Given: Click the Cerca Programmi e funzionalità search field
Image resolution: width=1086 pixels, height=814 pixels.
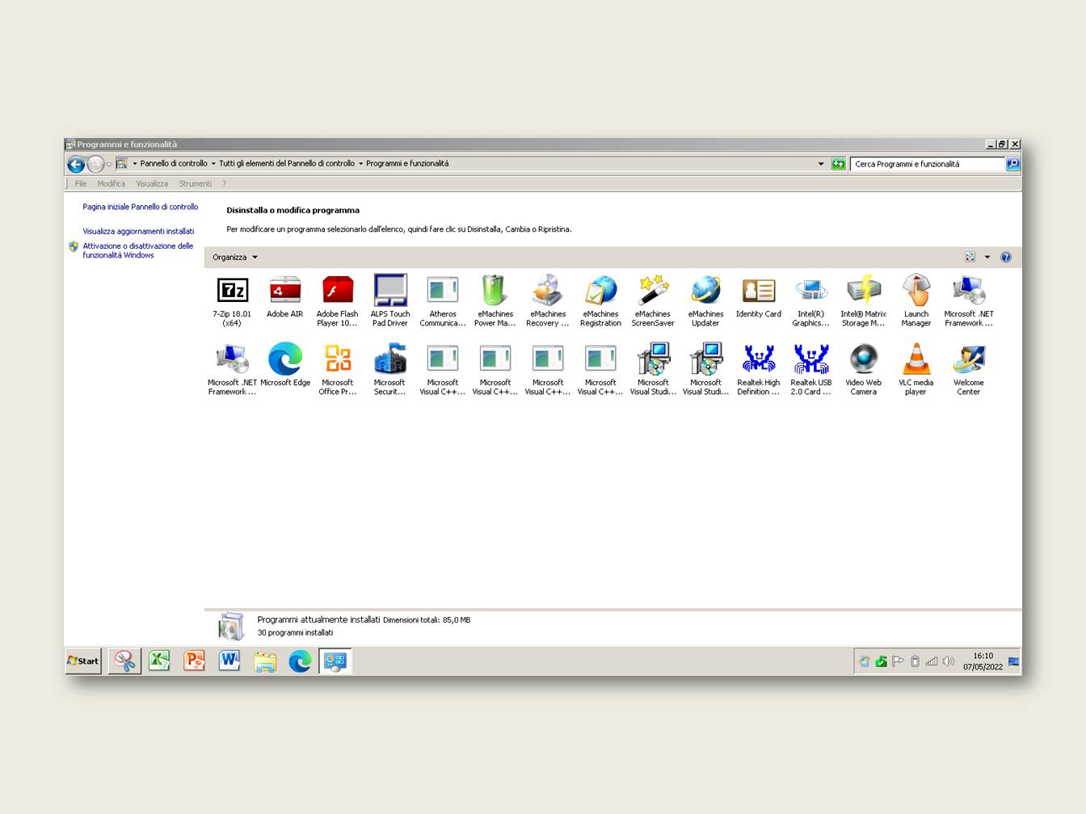Looking at the screenshot, I should tap(926, 164).
